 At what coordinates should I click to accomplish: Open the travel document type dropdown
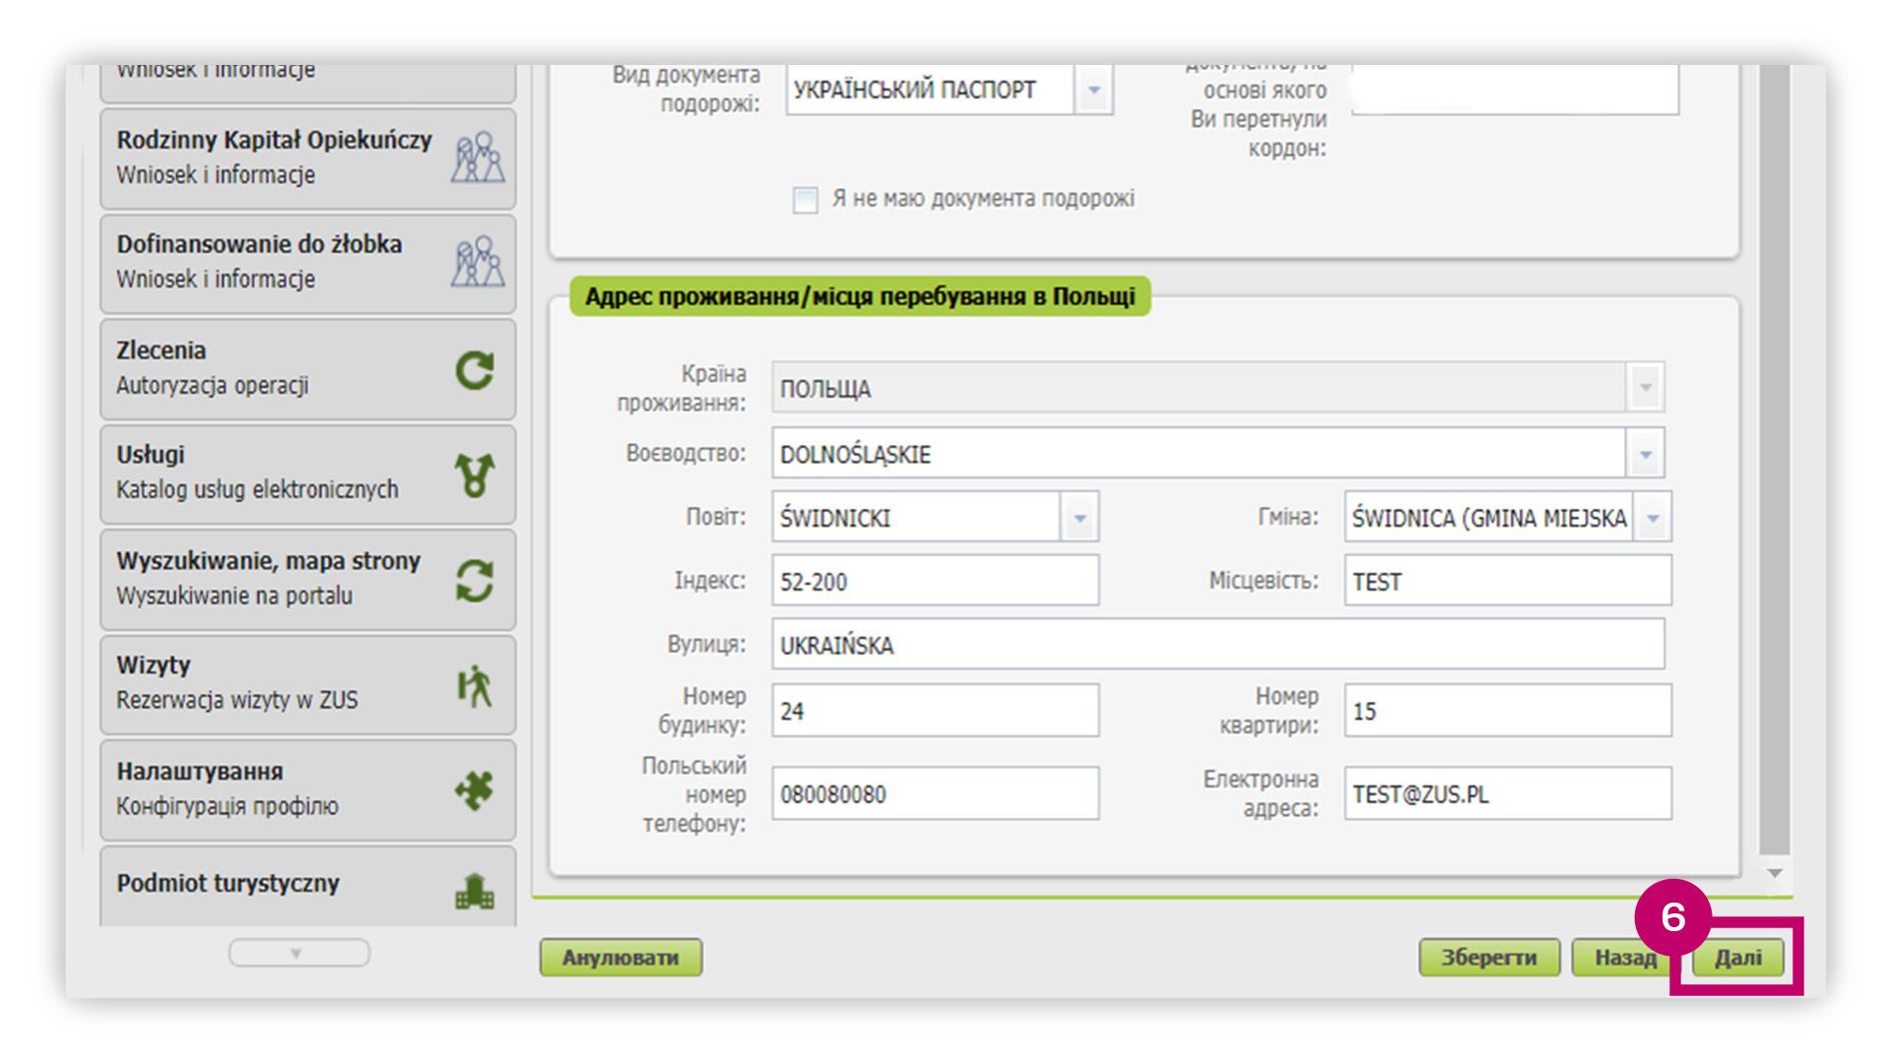click(x=1093, y=91)
